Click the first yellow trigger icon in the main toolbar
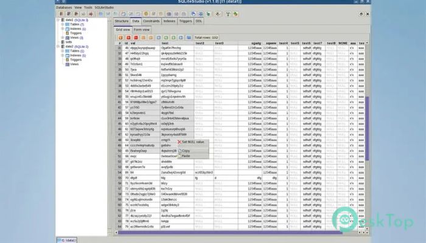Screen dimensions: 426x243 coord(146,14)
